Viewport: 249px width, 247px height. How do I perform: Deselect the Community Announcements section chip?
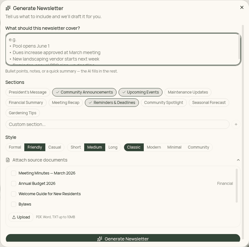pos(84,92)
